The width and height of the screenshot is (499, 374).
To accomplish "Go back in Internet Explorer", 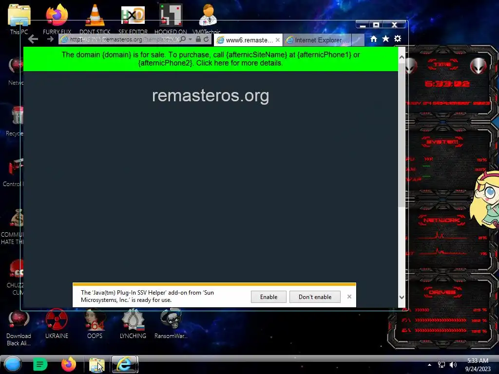I will point(33,39).
